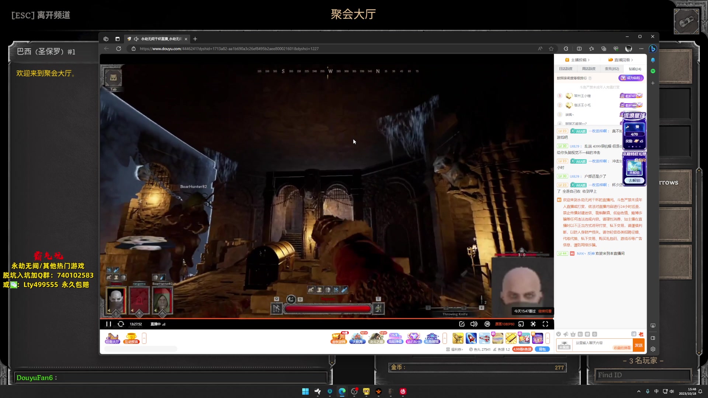Switch to the 日活跃度 tab

click(x=566, y=69)
